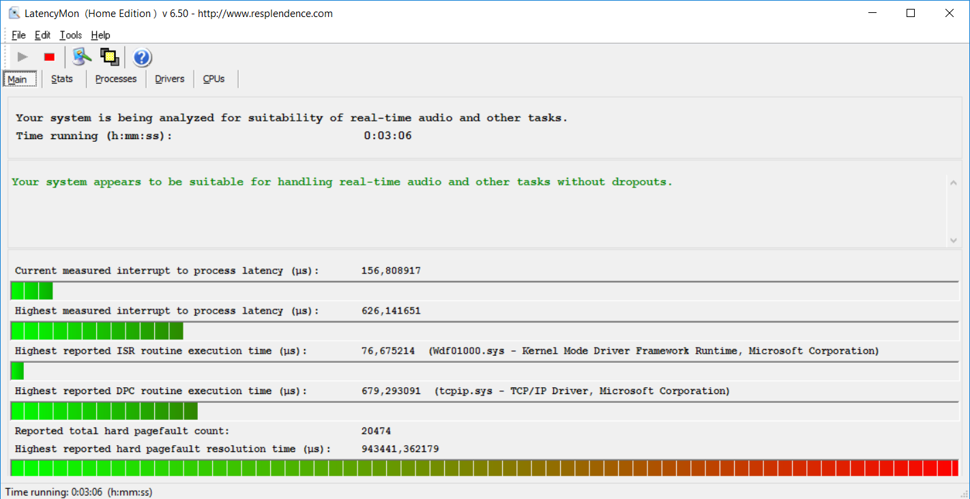Click the highest DPC routine execution time bar
The width and height of the screenshot is (970, 499).
tap(485, 411)
